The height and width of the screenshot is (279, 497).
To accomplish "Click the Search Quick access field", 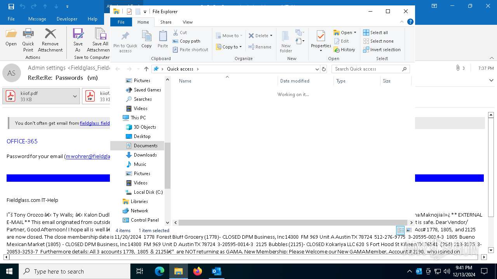I will (370, 69).
